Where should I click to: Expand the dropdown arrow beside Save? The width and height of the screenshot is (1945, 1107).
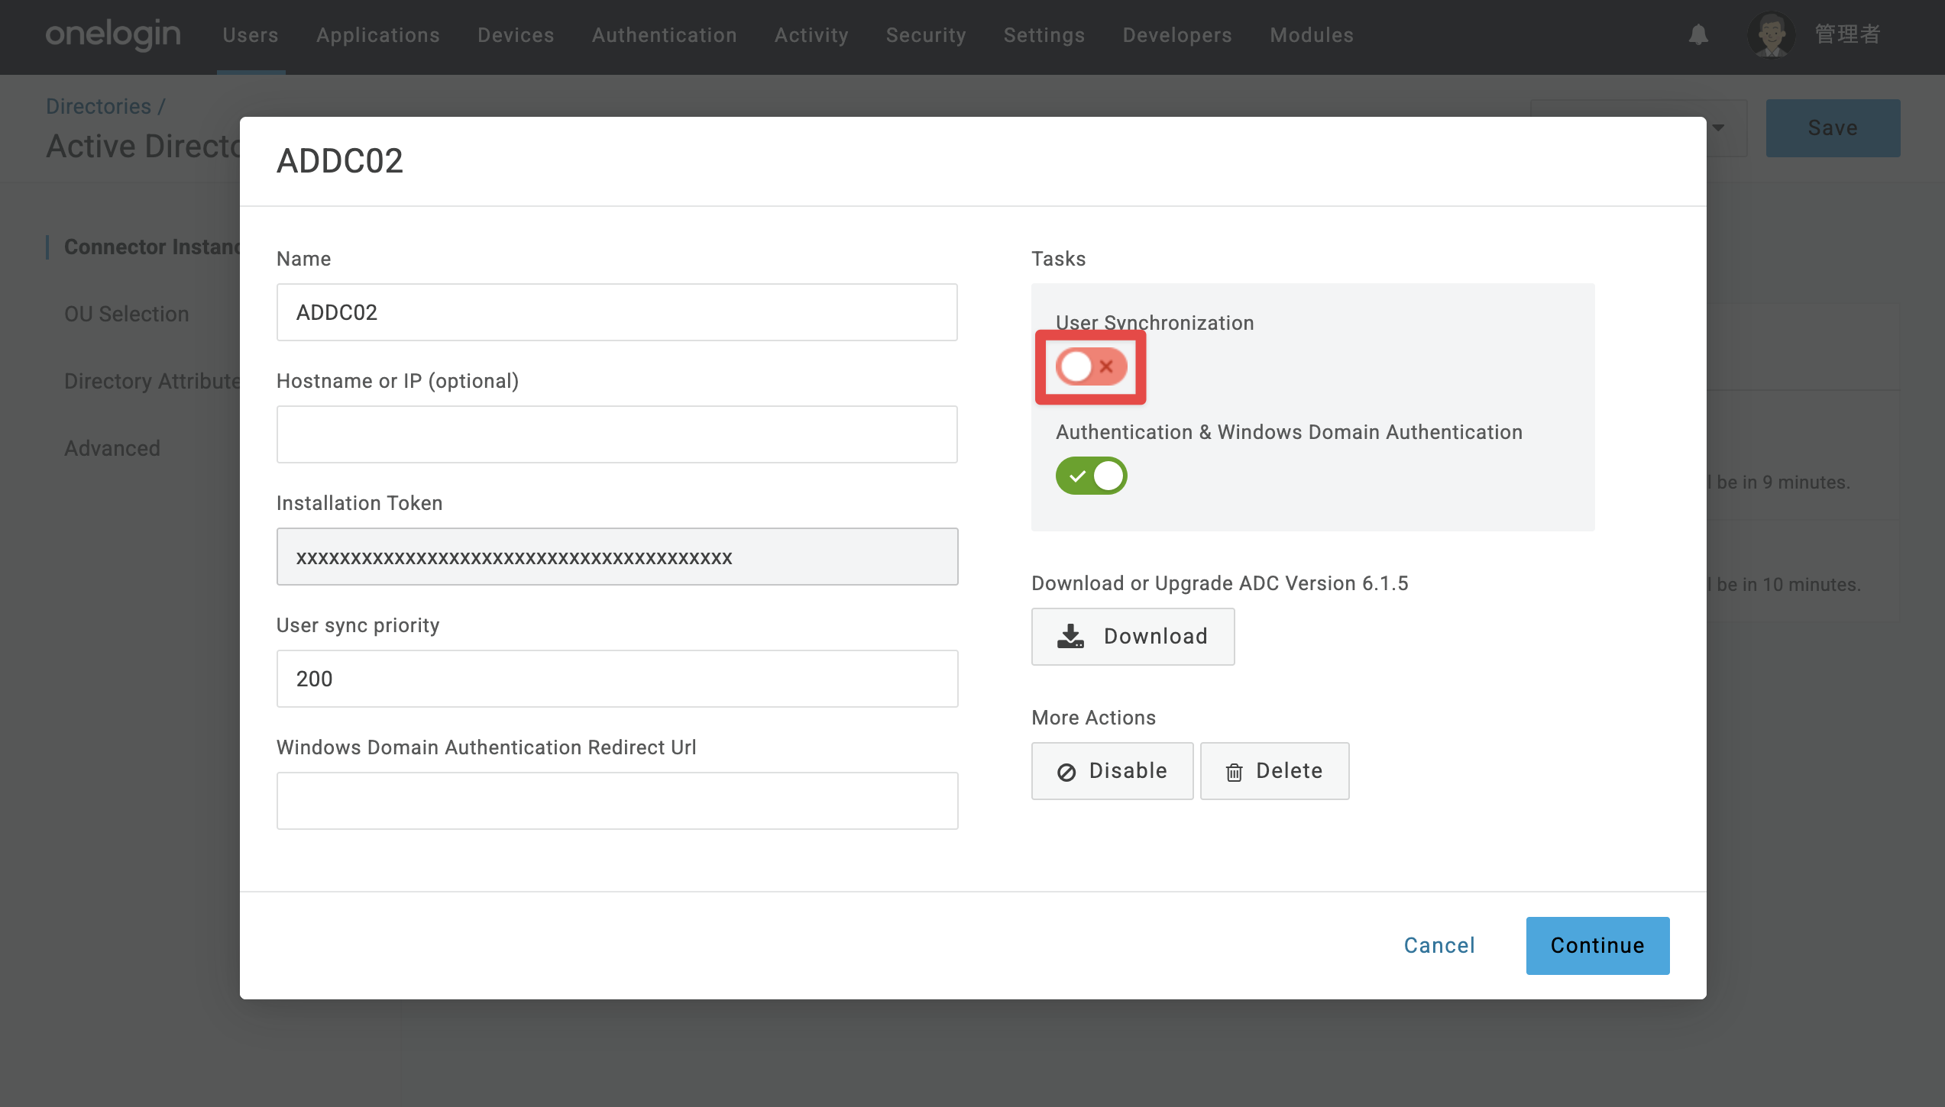point(1719,128)
